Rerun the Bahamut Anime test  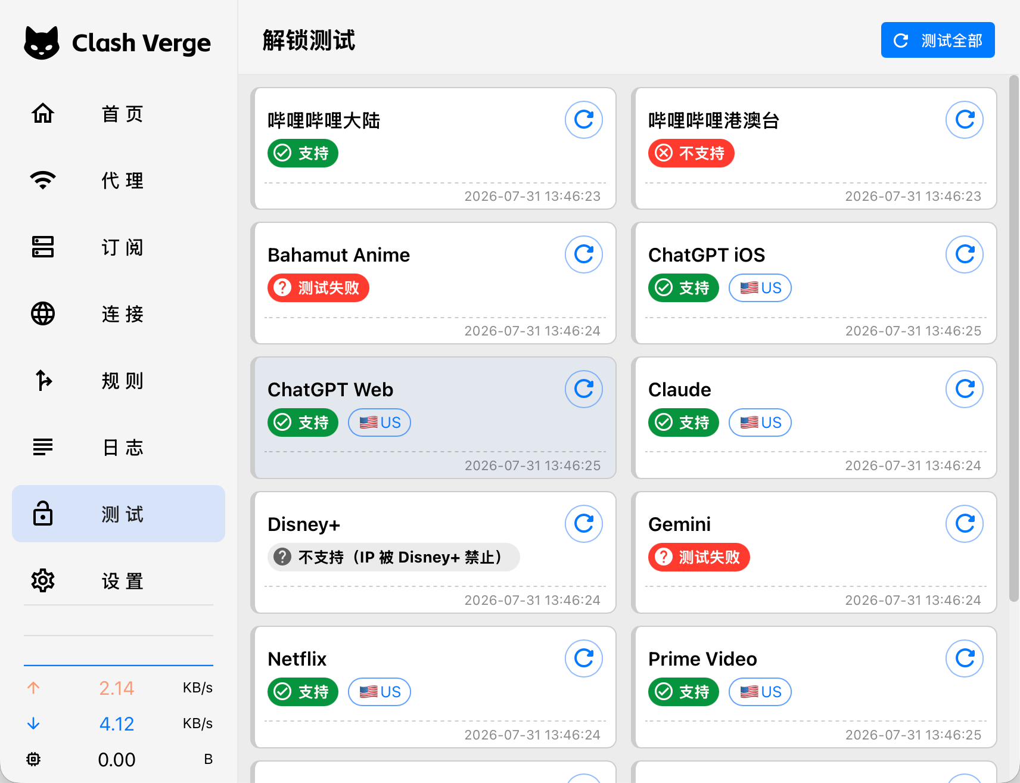tap(584, 254)
